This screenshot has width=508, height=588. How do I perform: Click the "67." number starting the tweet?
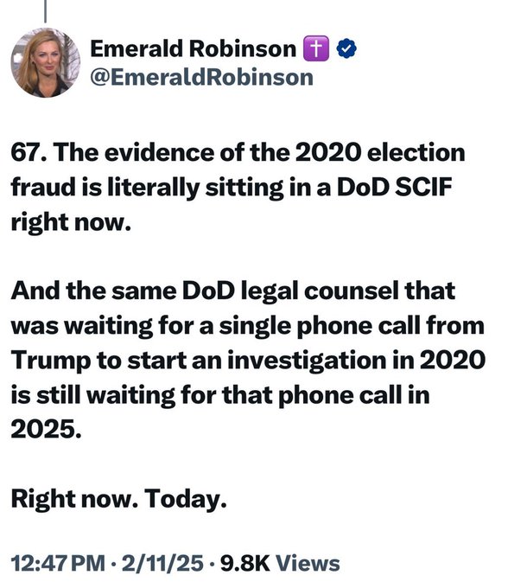[x=29, y=153]
